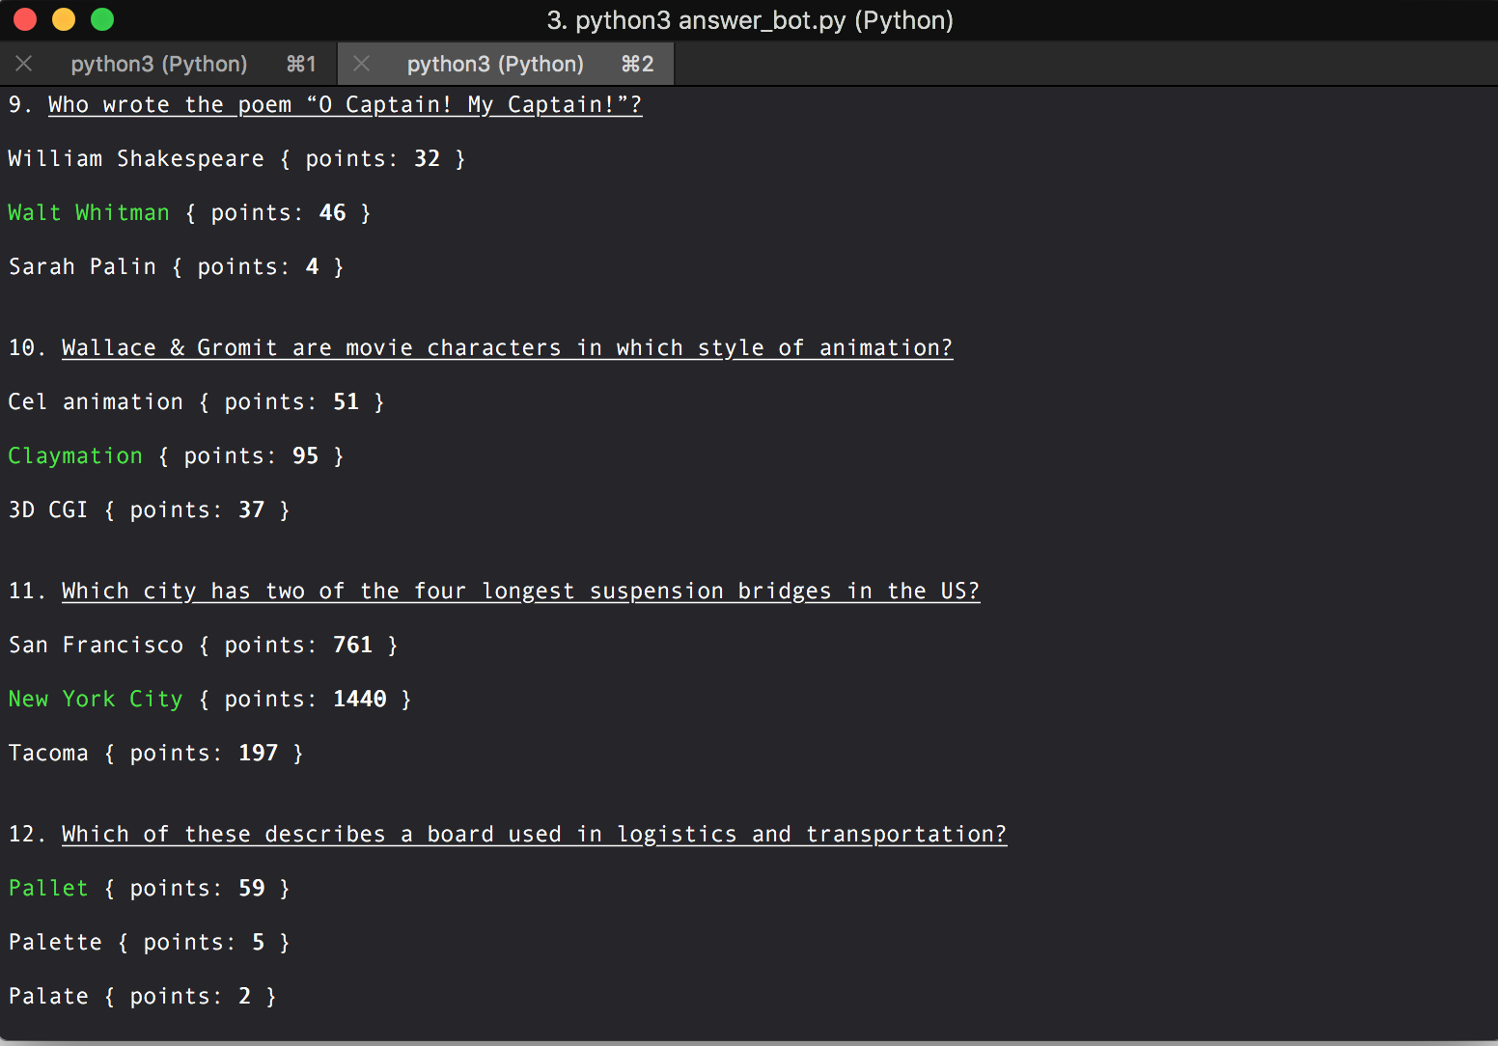Select the 'Tacoma' answer line
The height and width of the screenshot is (1046, 1498).
pyautogui.click(x=155, y=754)
